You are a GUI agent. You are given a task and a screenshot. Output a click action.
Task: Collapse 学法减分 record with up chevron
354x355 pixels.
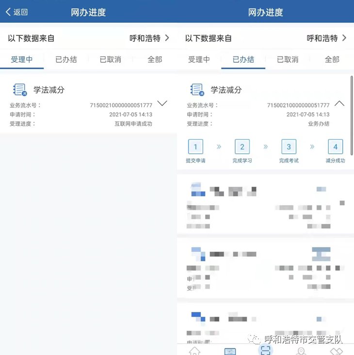click(x=339, y=103)
